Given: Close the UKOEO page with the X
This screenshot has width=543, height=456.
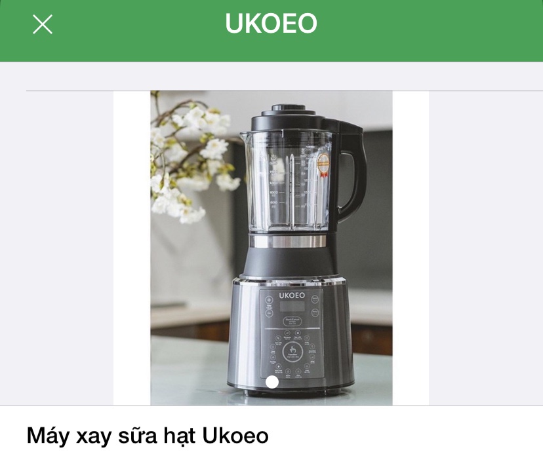Looking at the screenshot, I should (x=43, y=24).
